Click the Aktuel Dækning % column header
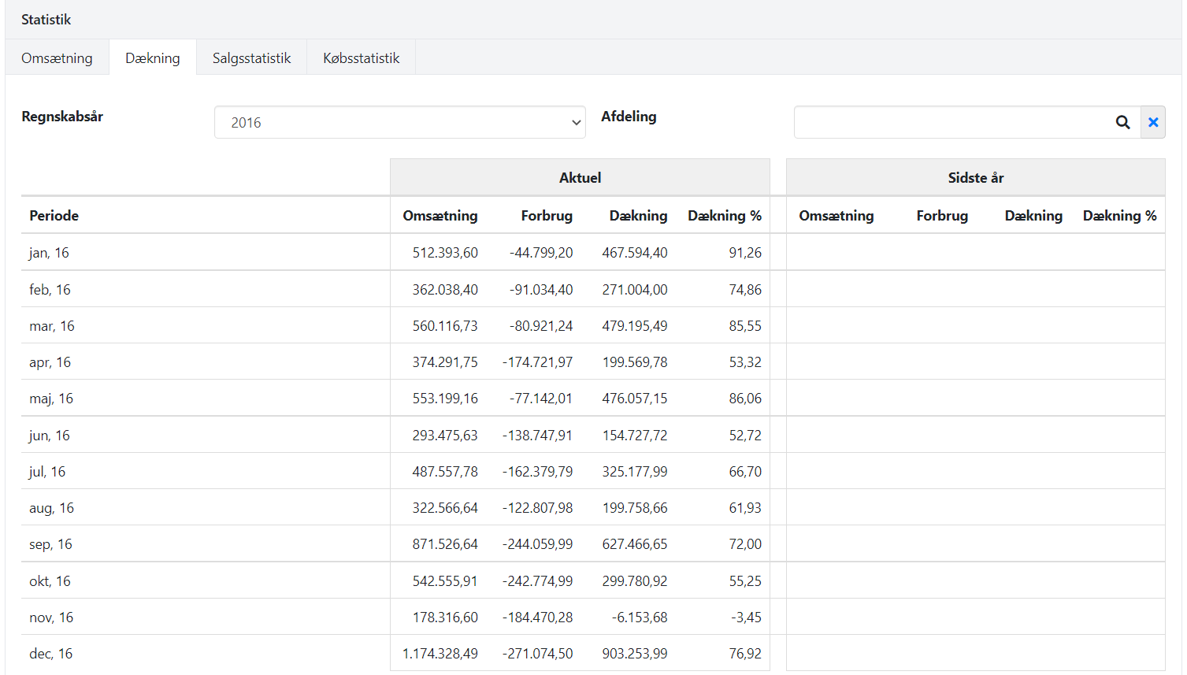Screen dimensions: 1187x675 [x=724, y=216]
